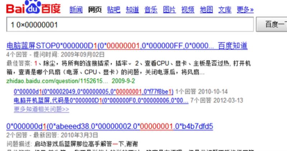Viewport: 287px width, 151px height.
Task: Click the text 1个回答 2010-10-14
Action: click(x=202, y=91)
